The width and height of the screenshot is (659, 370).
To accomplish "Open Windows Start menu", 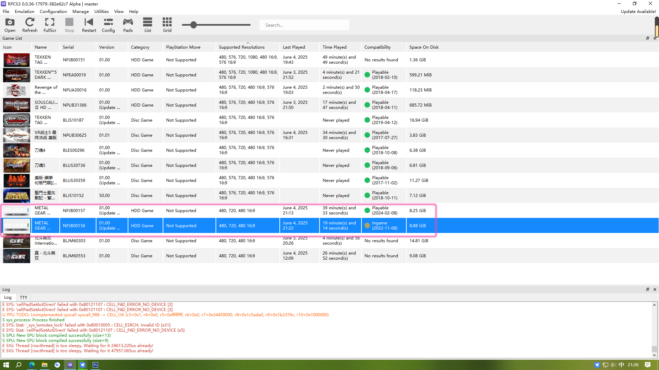I will click(x=6, y=365).
